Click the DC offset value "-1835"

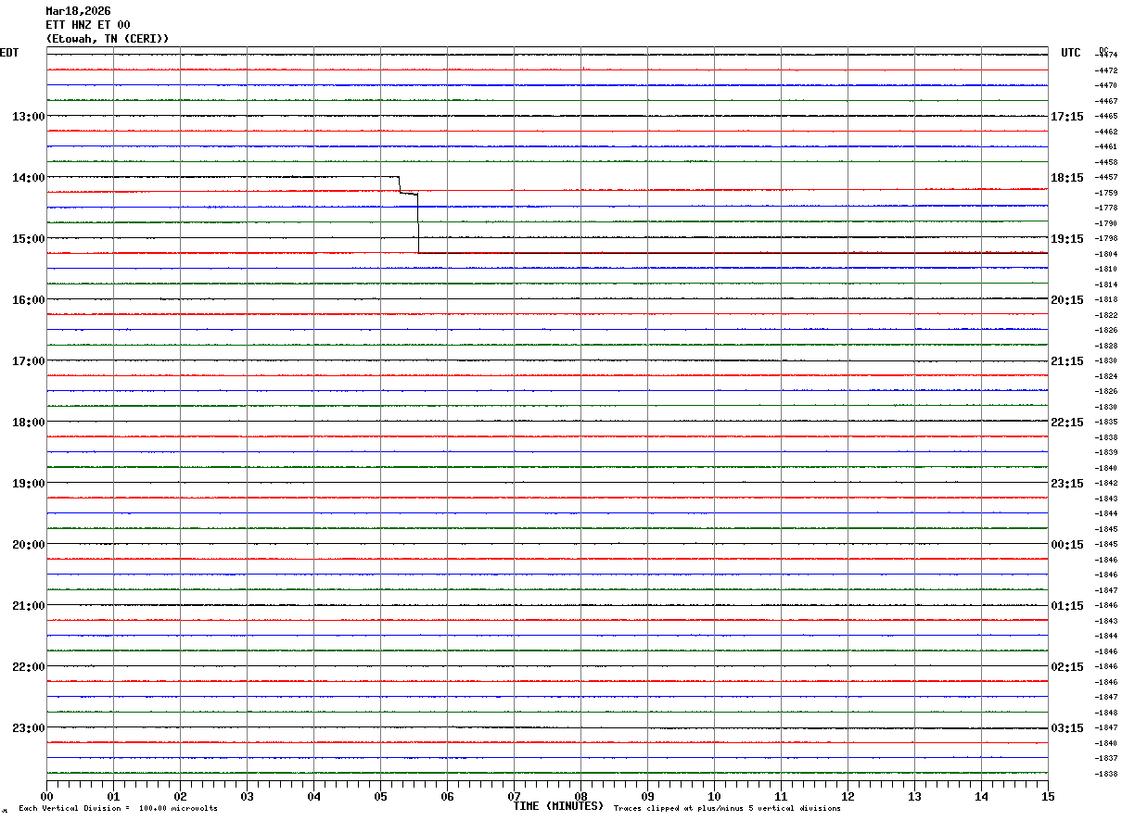click(x=1105, y=422)
